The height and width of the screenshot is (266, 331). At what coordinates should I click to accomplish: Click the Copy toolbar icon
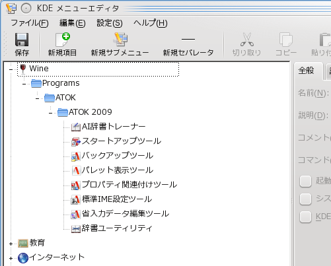tap(286, 40)
